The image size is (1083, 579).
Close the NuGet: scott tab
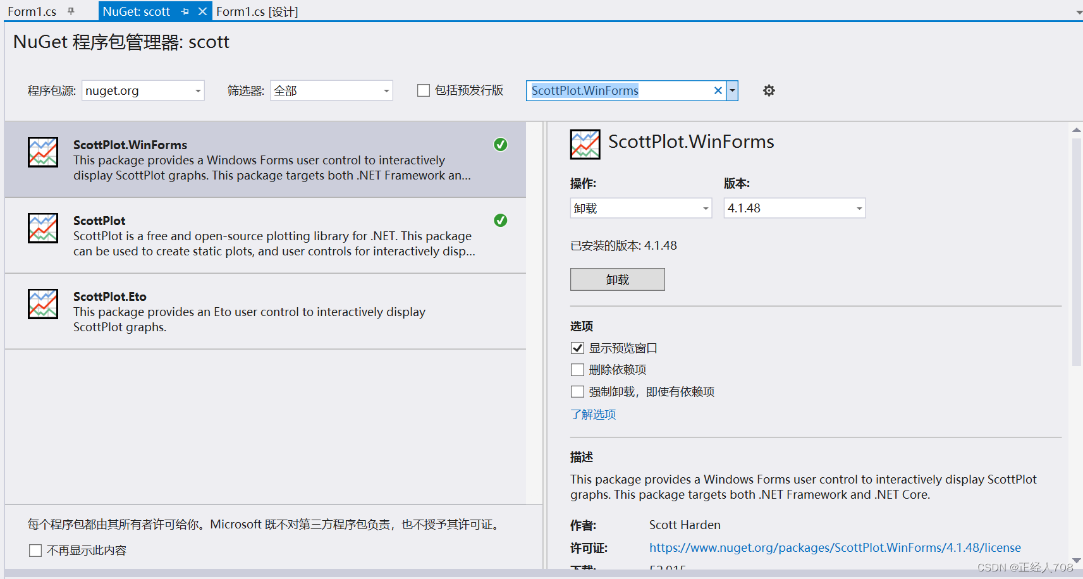[202, 11]
